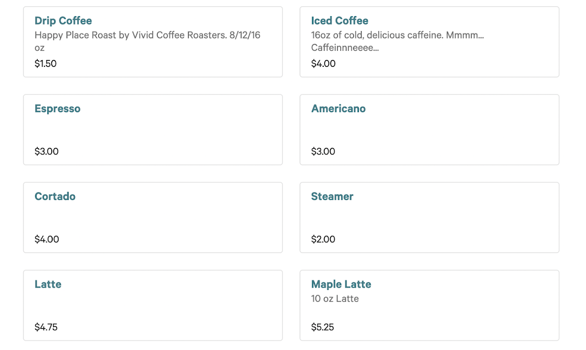
Task: Select the Steamer item heading
Action: (332, 196)
